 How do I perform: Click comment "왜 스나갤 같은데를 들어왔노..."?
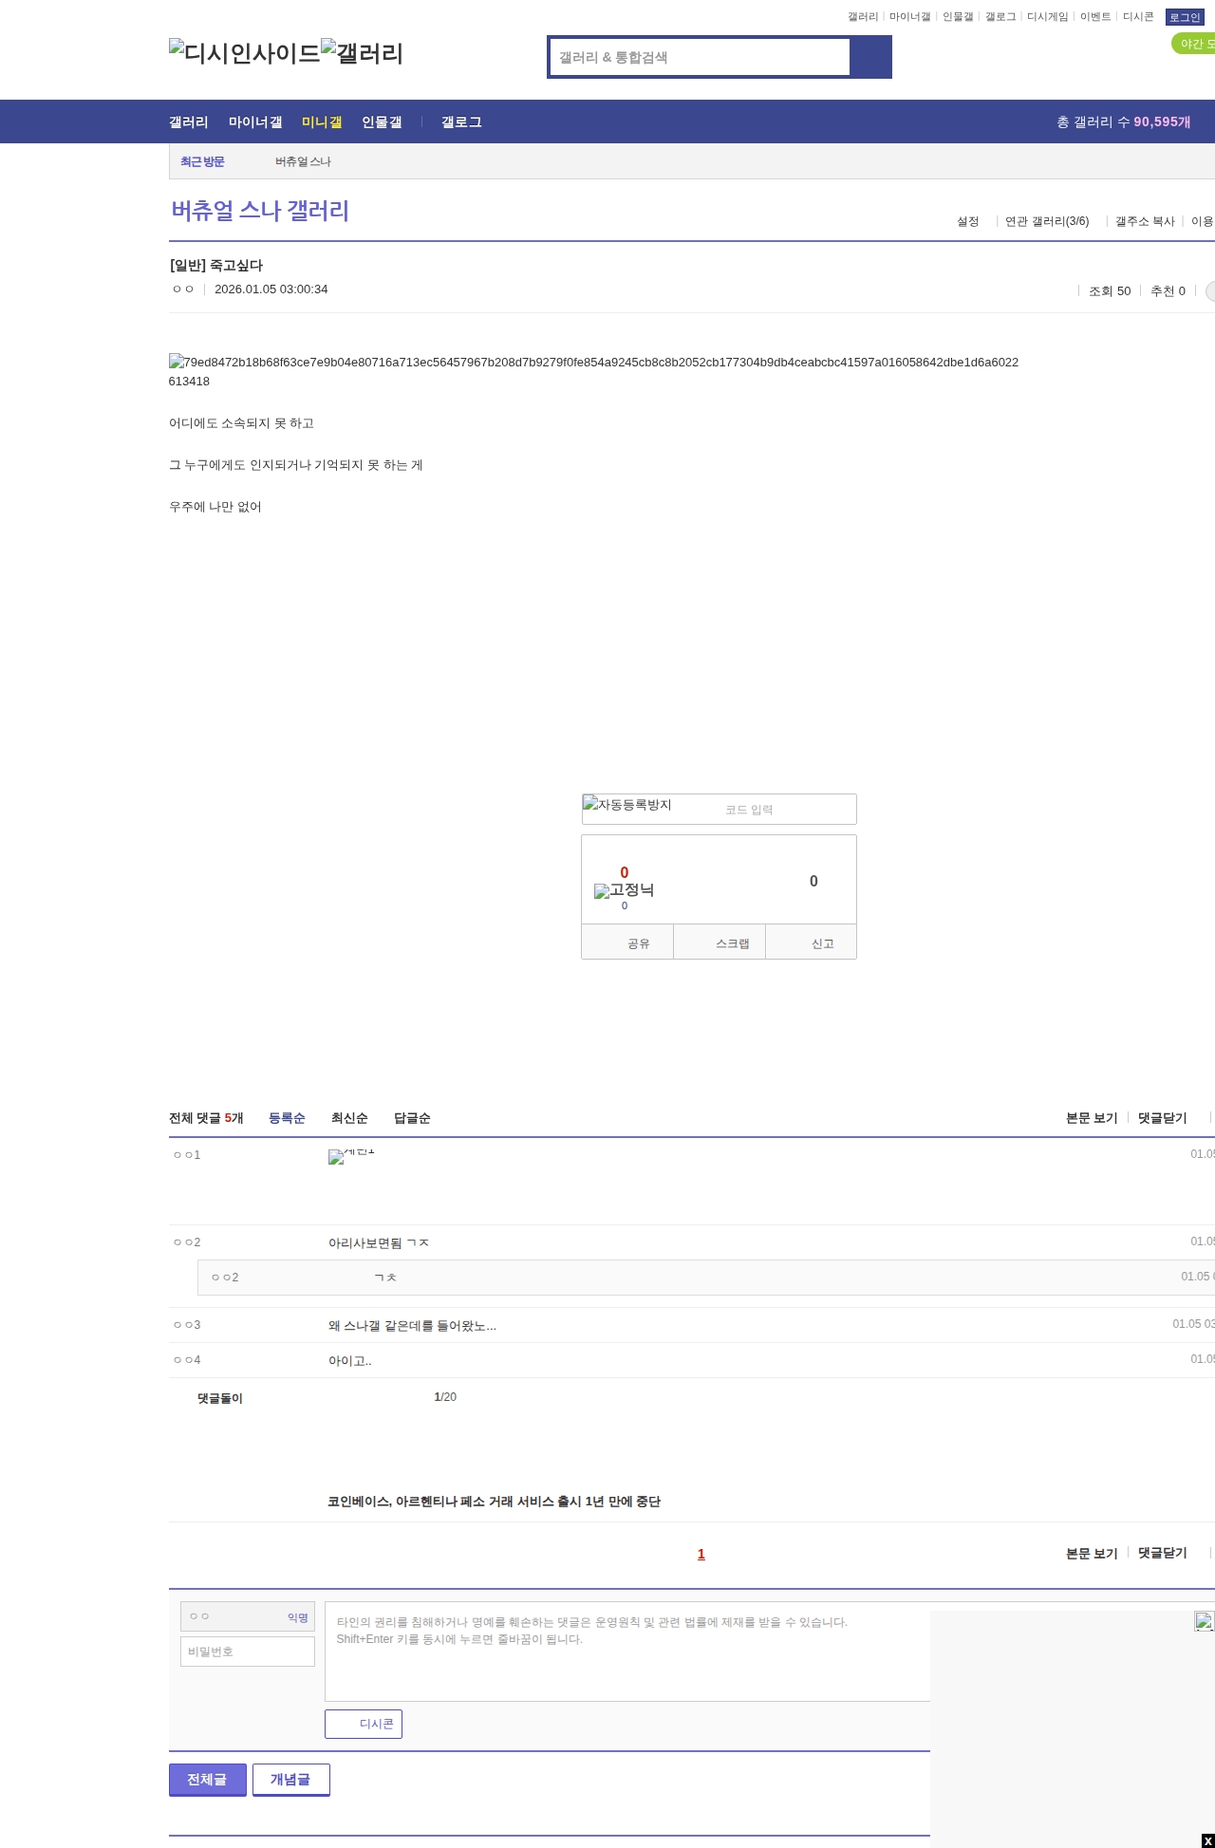pos(412,1325)
